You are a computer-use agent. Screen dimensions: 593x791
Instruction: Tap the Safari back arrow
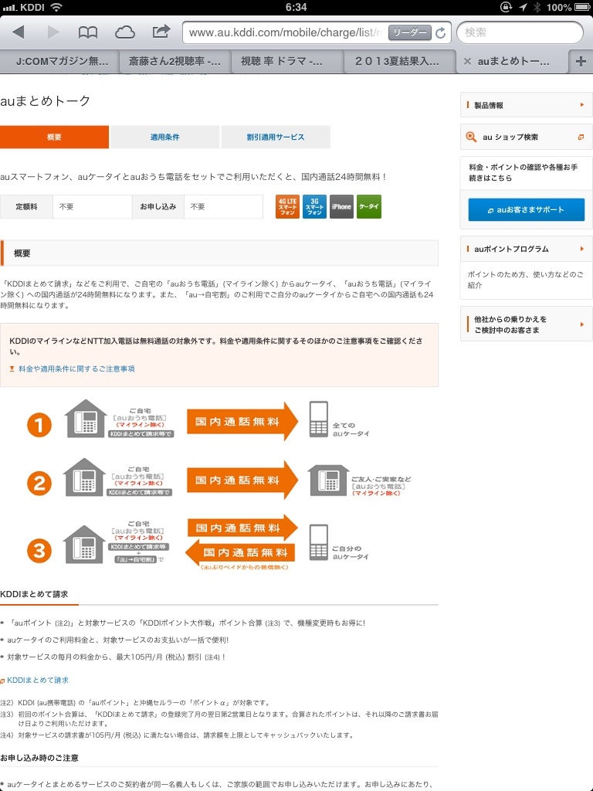[19, 32]
